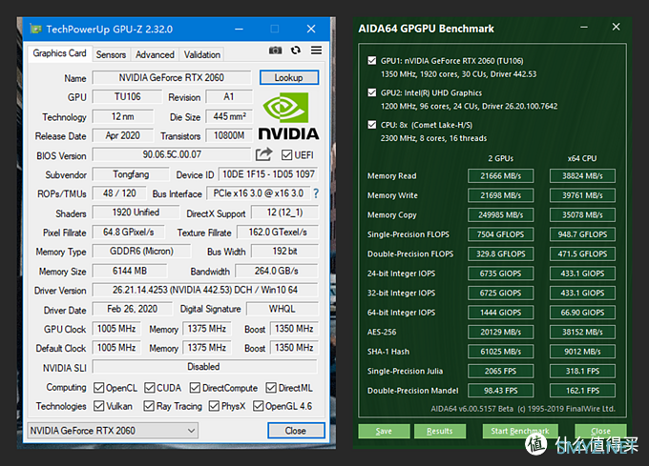Click the NVIDIA SLI Disabled field
The height and width of the screenshot is (466, 649).
coord(204,367)
